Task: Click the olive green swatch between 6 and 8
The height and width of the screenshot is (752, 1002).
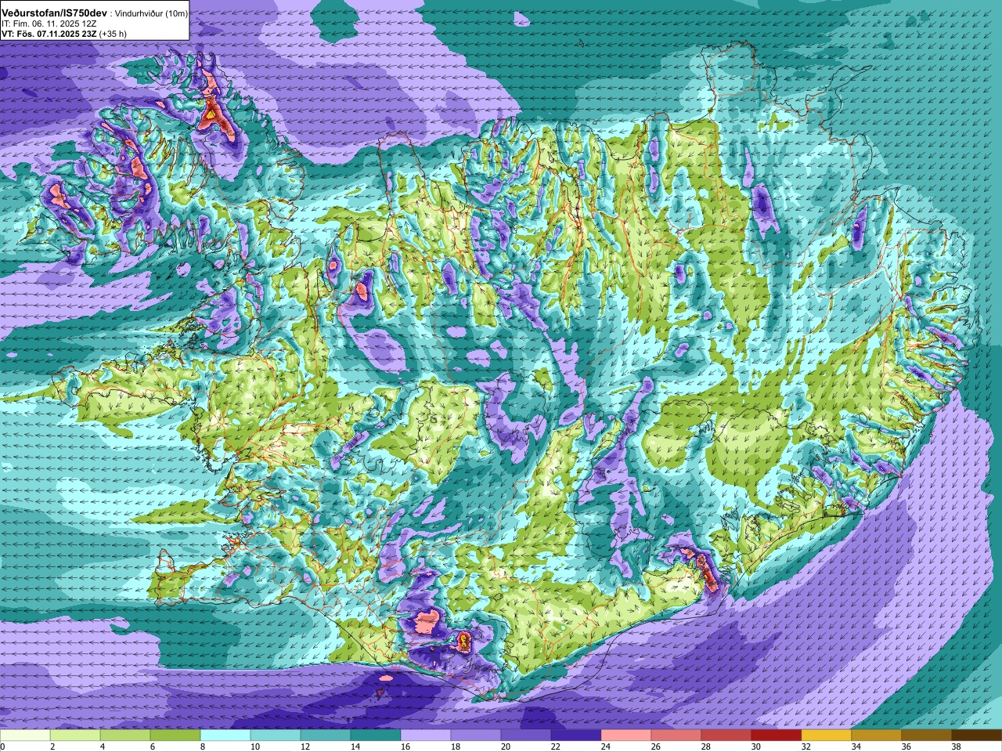Action: pos(175,736)
